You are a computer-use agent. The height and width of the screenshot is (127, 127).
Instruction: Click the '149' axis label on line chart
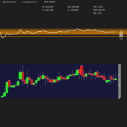[x=121, y=39]
